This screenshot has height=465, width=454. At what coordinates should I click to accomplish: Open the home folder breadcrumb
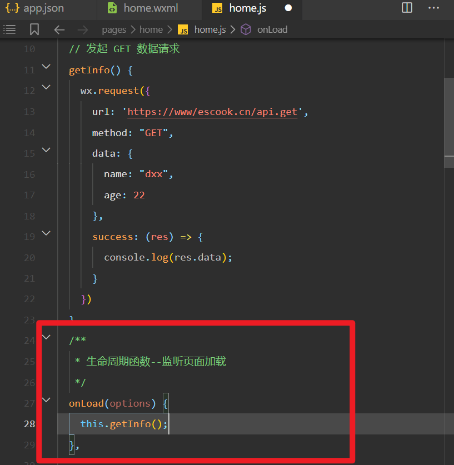click(151, 29)
